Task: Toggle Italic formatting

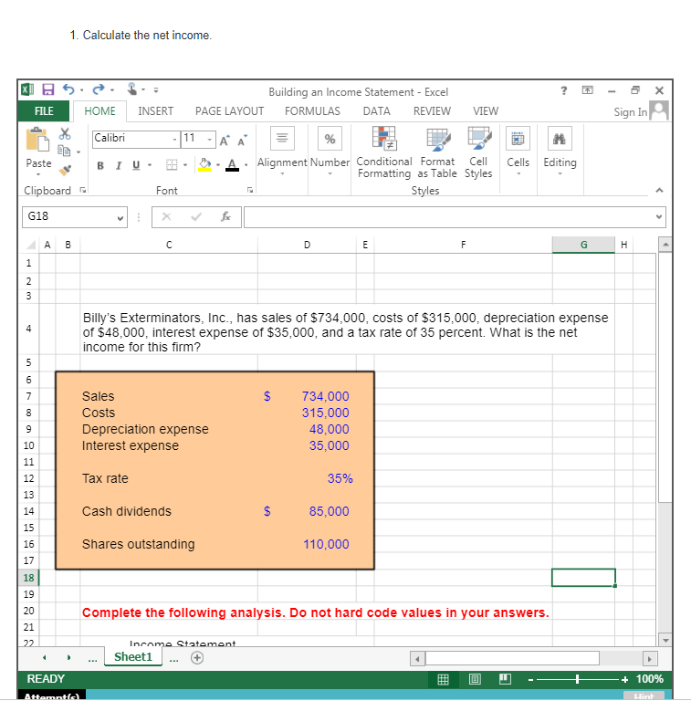Action: [119, 166]
